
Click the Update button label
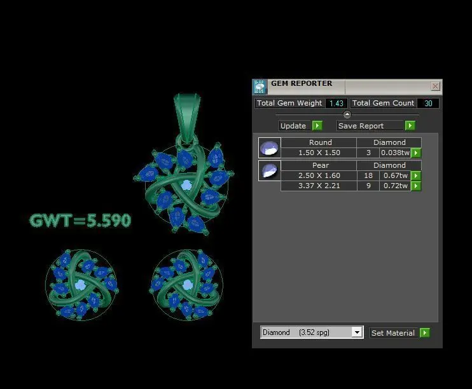coord(293,126)
